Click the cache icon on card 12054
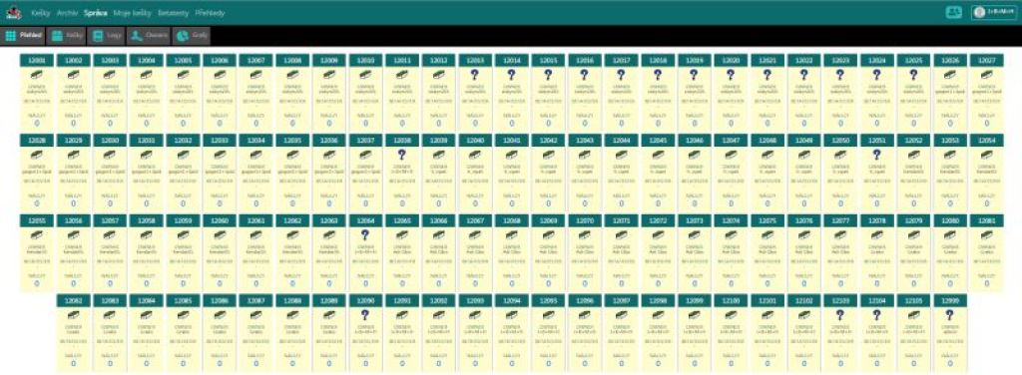The width and height of the screenshot is (1022, 375). click(x=987, y=155)
